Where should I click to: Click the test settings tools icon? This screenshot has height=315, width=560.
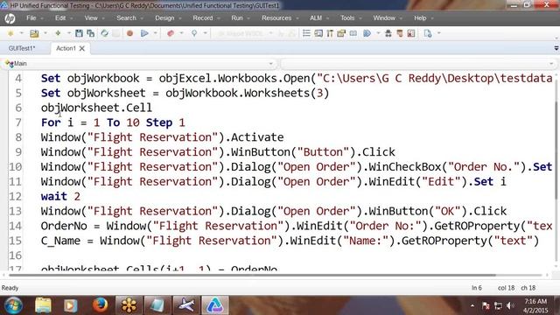pos(330,33)
